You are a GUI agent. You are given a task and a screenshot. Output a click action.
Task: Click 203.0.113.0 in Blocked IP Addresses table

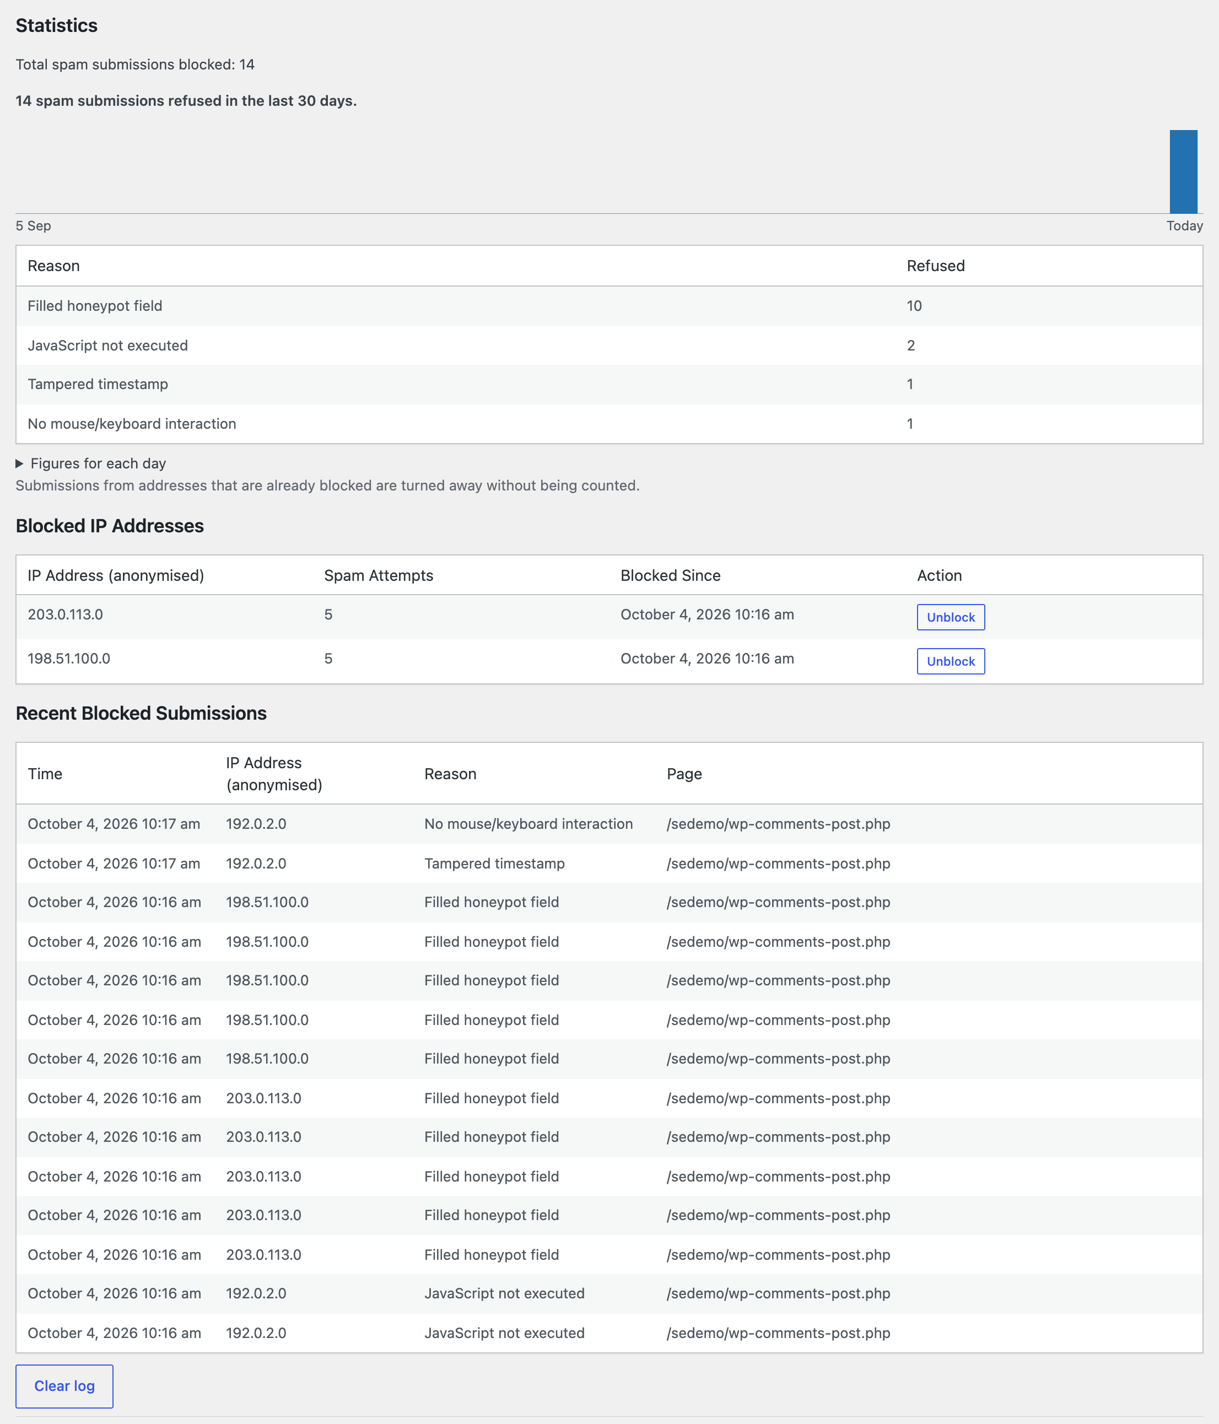coord(65,614)
